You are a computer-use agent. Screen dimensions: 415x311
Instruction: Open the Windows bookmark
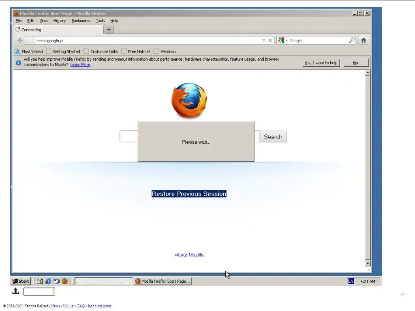point(165,51)
